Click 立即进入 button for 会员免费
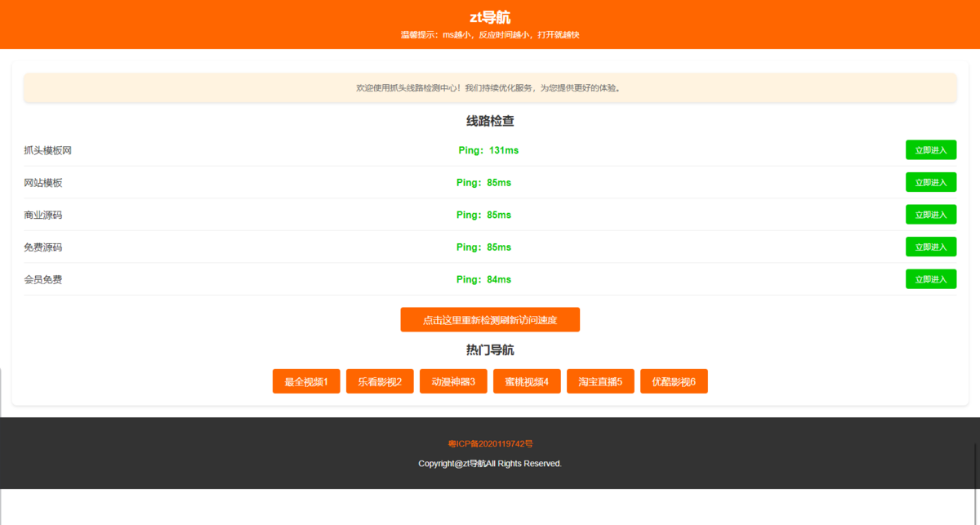The width and height of the screenshot is (980, 525). (x=930, y=279)
